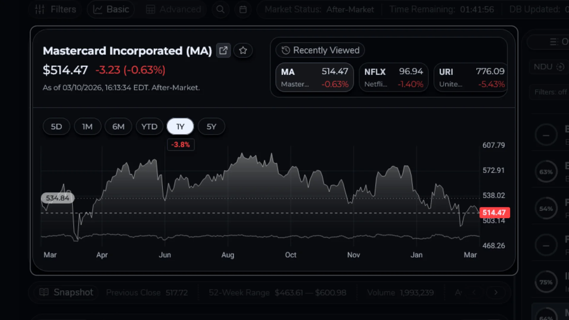Select the YTD timeframe button
The height and width of the screenshot is (320, 569).
[x=149, y=127]
